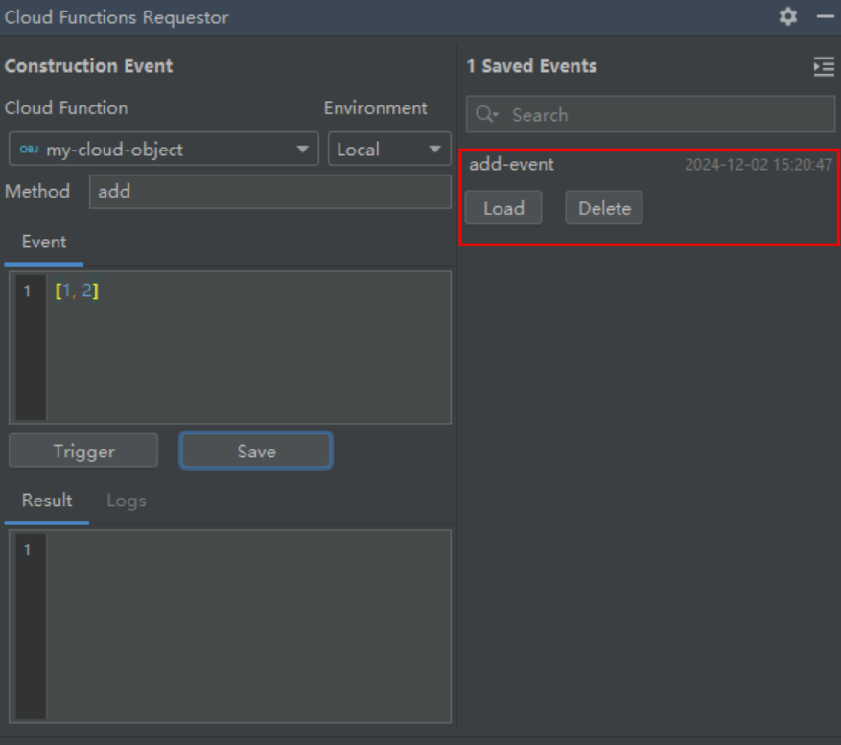Open the my-cloud-object function dropdown
Image resolution: width=841 pixels, height=745 pixels.
click(164, 149)
